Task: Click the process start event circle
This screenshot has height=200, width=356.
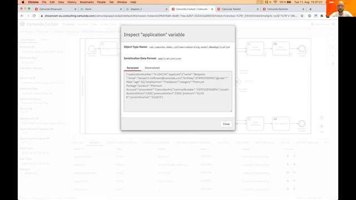Action: pos(92,48)
